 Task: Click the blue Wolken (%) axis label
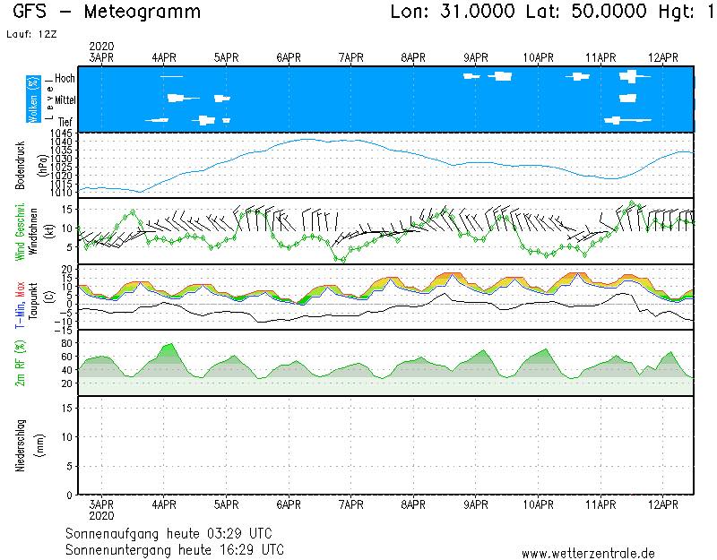pyautogui.click(x=33, y=99)
